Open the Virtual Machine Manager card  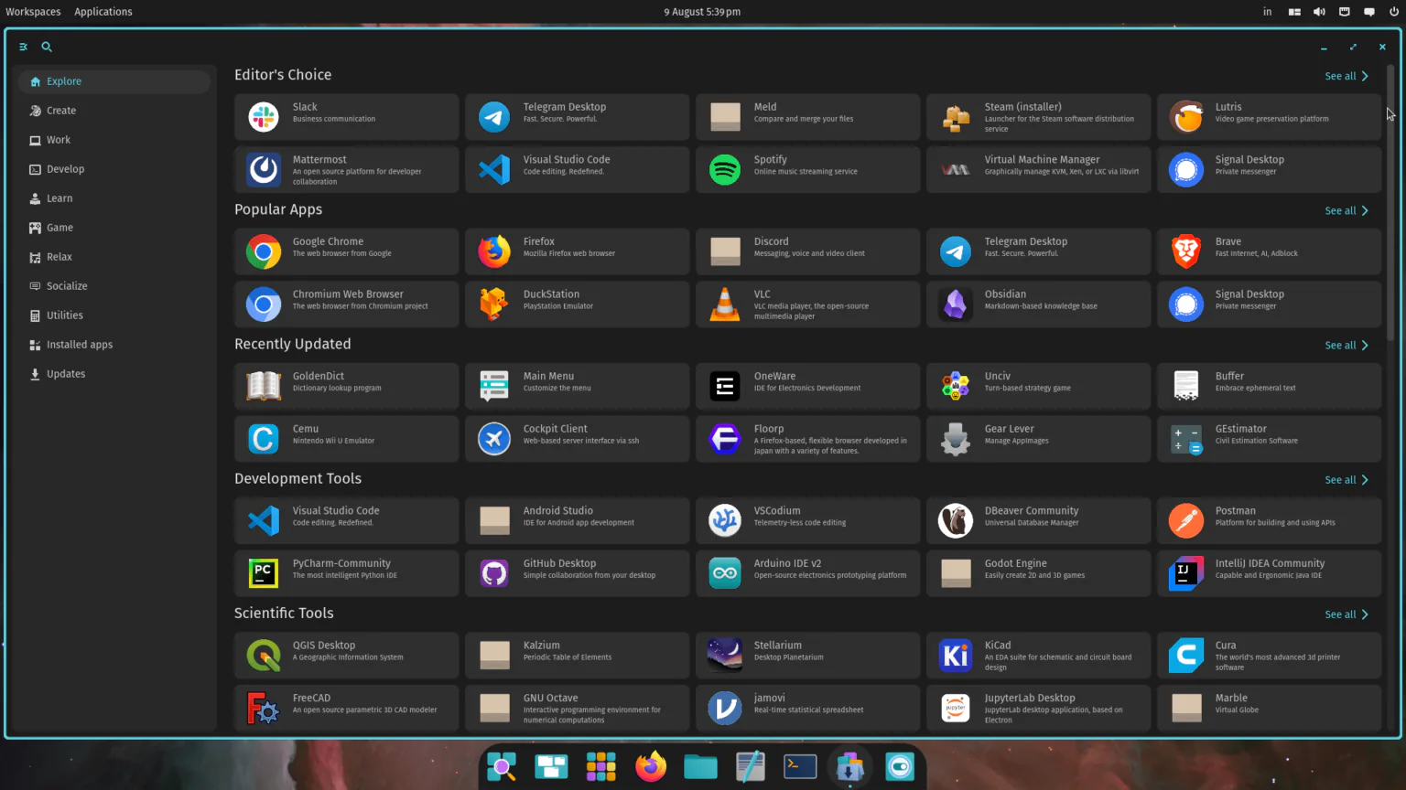tap(1038, 169)
